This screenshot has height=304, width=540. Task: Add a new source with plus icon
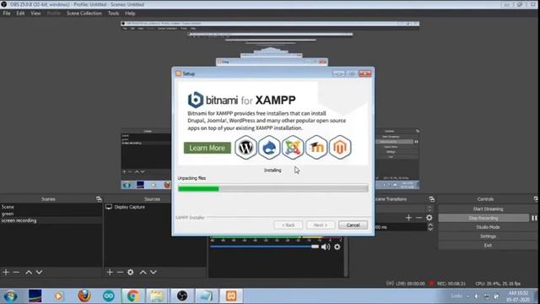tap(110, 272)
